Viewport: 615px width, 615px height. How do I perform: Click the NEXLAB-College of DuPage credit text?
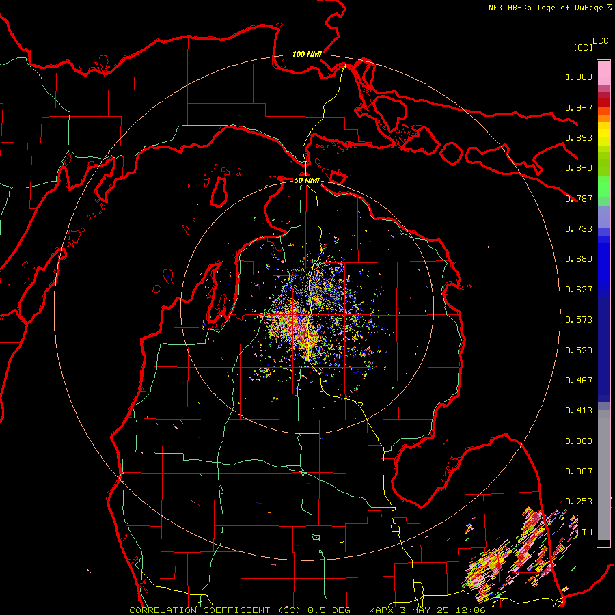coord(545,8)
